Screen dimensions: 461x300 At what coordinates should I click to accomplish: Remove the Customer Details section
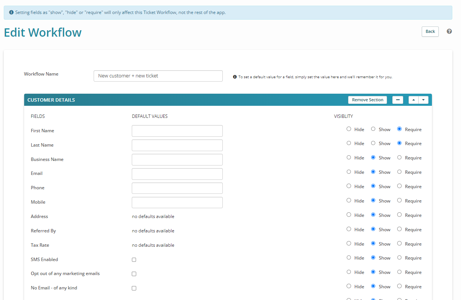pyautogui.click(x=367, y=100)
